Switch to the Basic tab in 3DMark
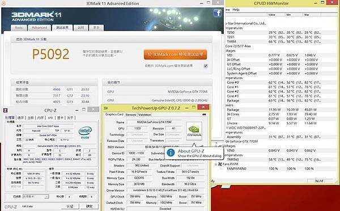 pos(19,28)
